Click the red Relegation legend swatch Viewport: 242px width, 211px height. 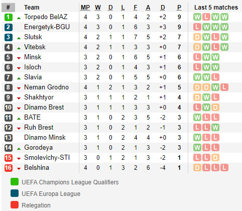point(15,205)
